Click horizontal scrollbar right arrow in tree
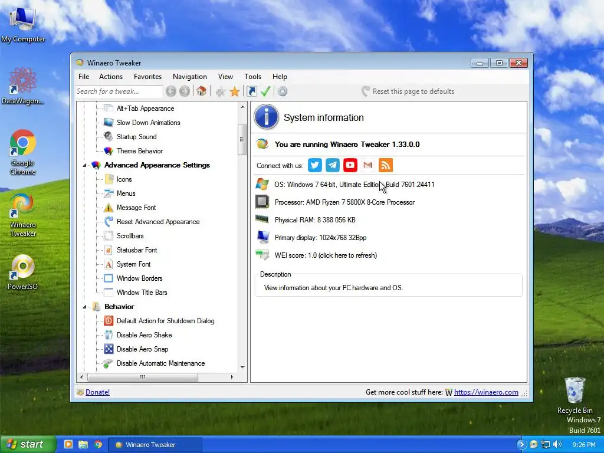 [232, 377]
